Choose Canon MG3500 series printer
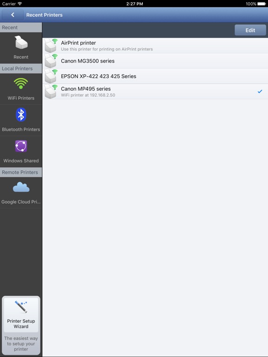 click(155, 61)
